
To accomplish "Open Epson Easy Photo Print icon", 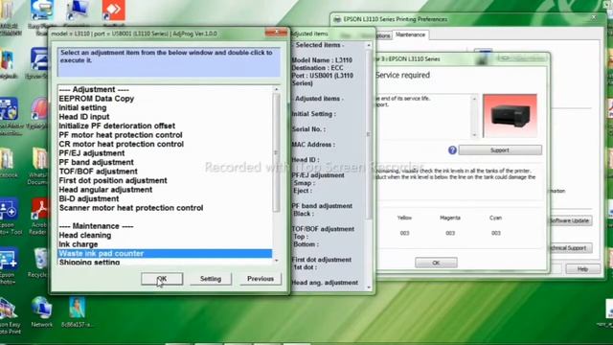I will pos(10,316).
